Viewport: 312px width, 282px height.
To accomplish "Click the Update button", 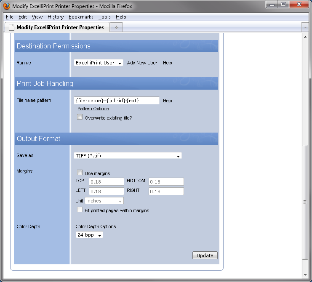I will tap(205, 255).
